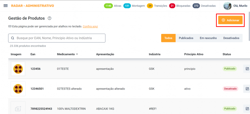
Task: Click the user avatar picture
Action: pos(227,6)
